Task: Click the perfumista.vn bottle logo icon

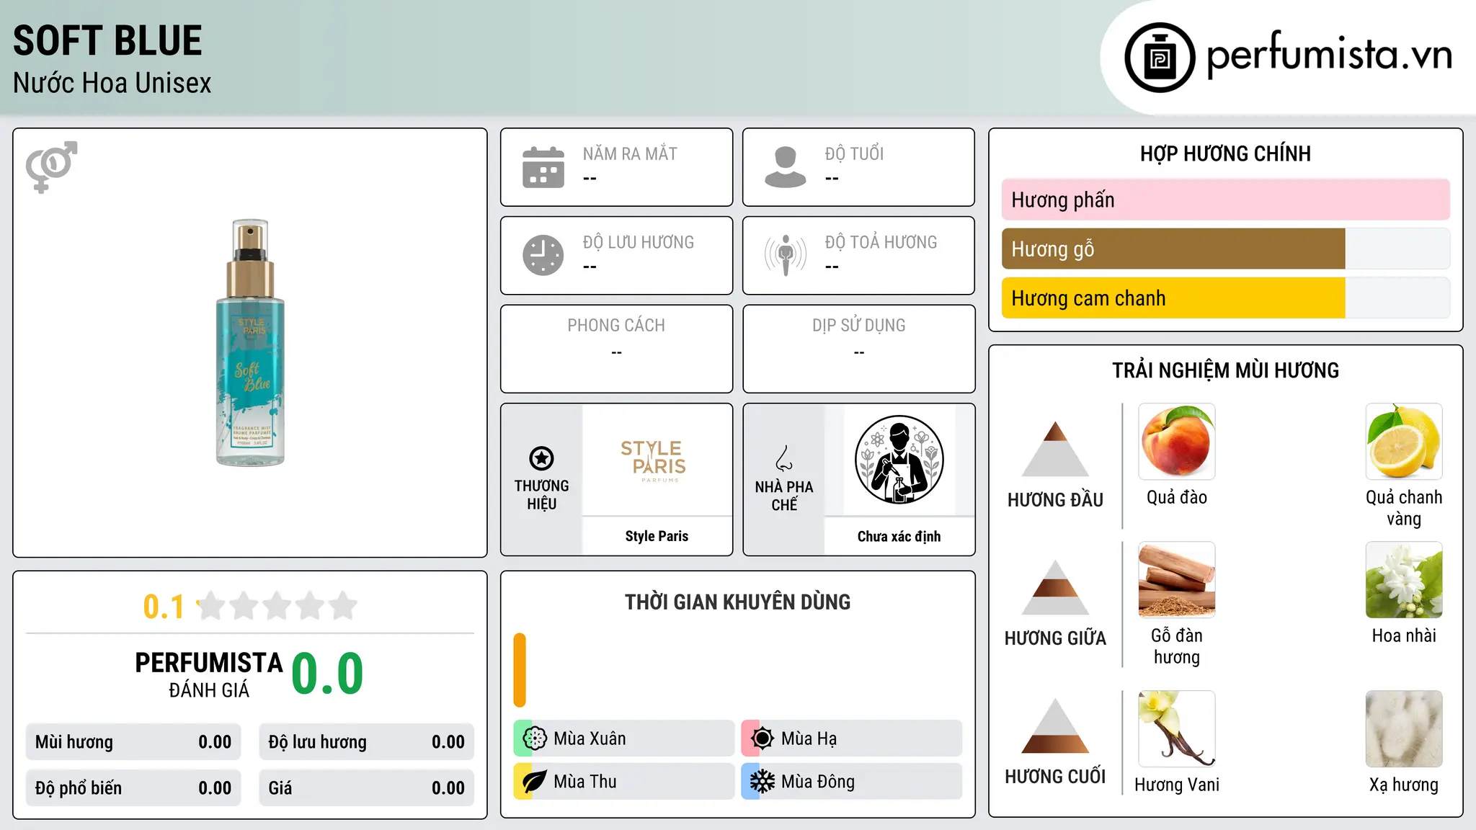Action: tap(1160, 58)
